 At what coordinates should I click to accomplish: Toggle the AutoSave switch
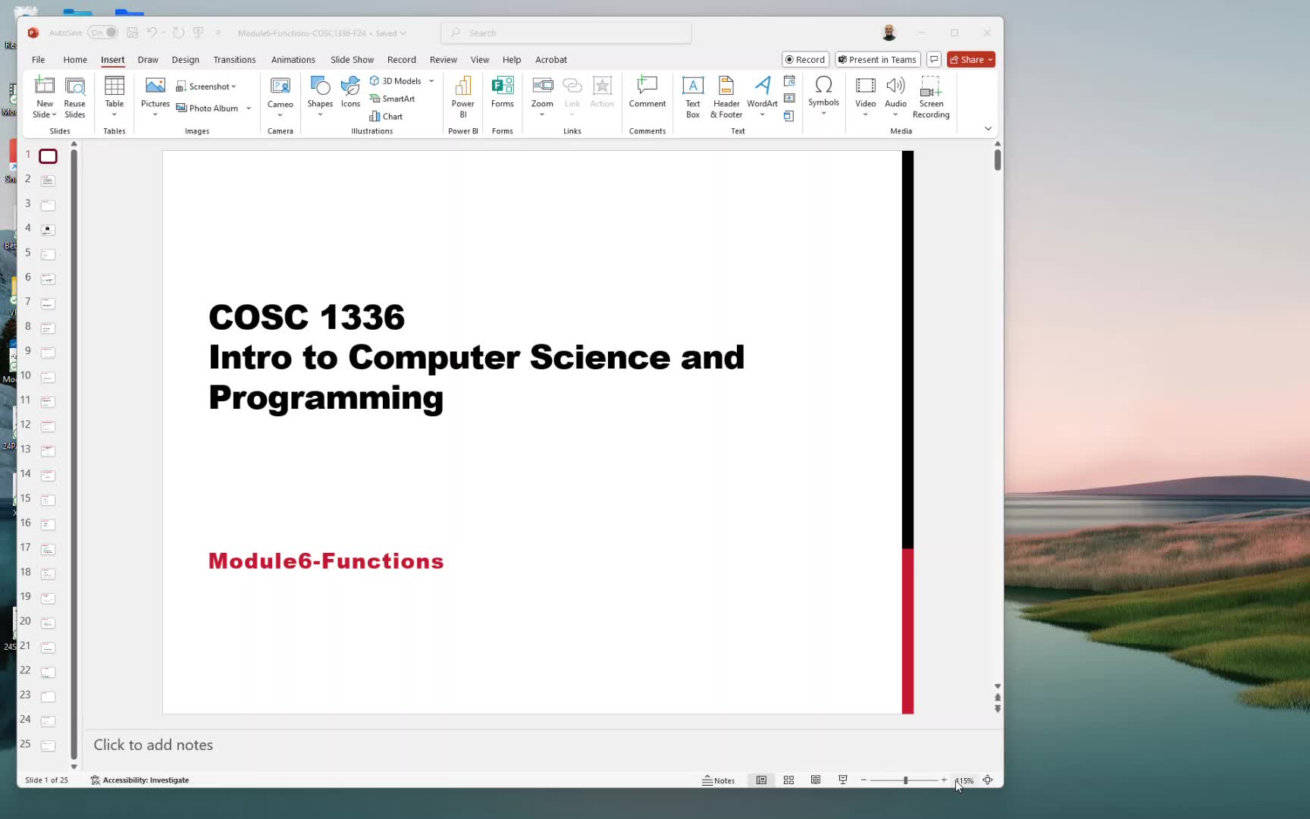pyautogui.click(x=102, y=33)
